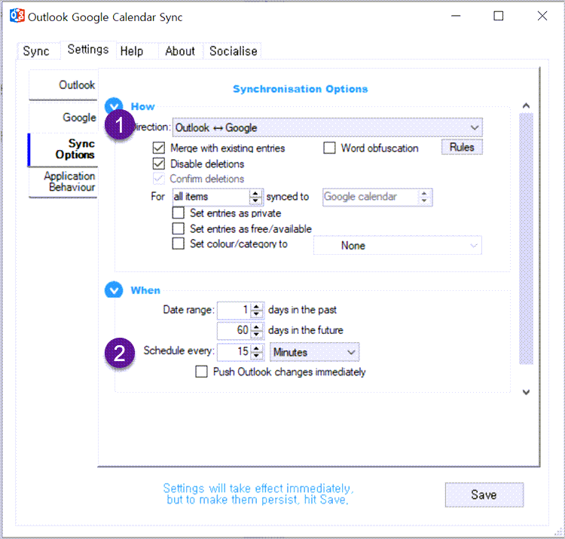Check Push Outlook changes immediately
Image resolution: width=565 pixels, height=539 pixels.
coord(201,372)
